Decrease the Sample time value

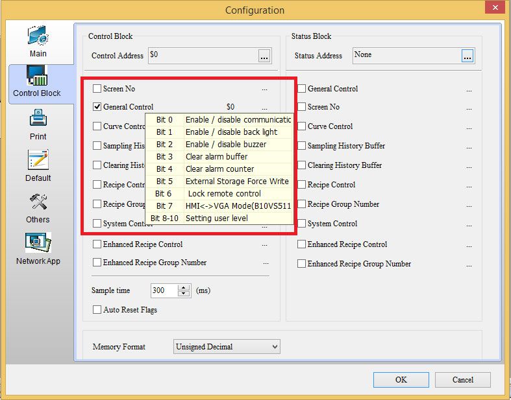pyautogui.click(x=184, y=294)
